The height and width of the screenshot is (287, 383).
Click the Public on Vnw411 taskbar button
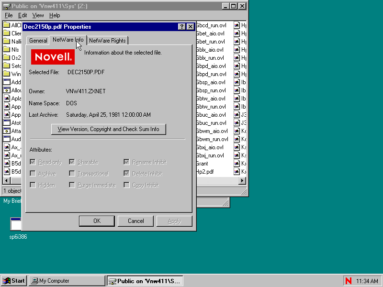[145, 281]
